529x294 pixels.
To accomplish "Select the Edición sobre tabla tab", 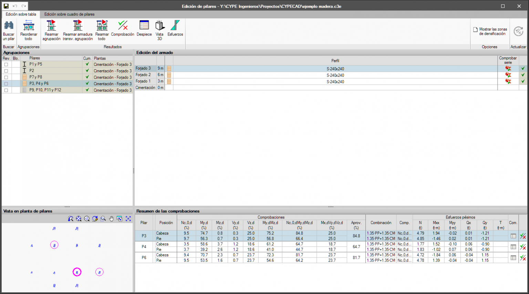I will click(21, 14).
